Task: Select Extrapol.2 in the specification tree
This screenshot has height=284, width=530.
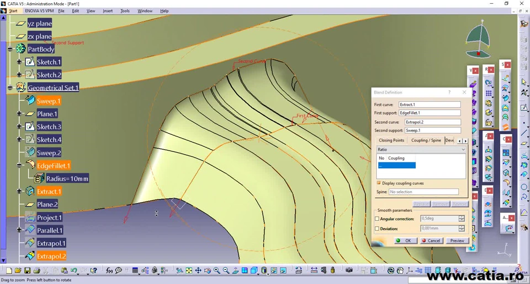Action: pos(51,256)
